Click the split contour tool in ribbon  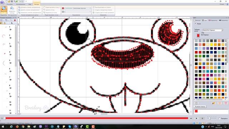pyautogui.click(x=12, y=10)
